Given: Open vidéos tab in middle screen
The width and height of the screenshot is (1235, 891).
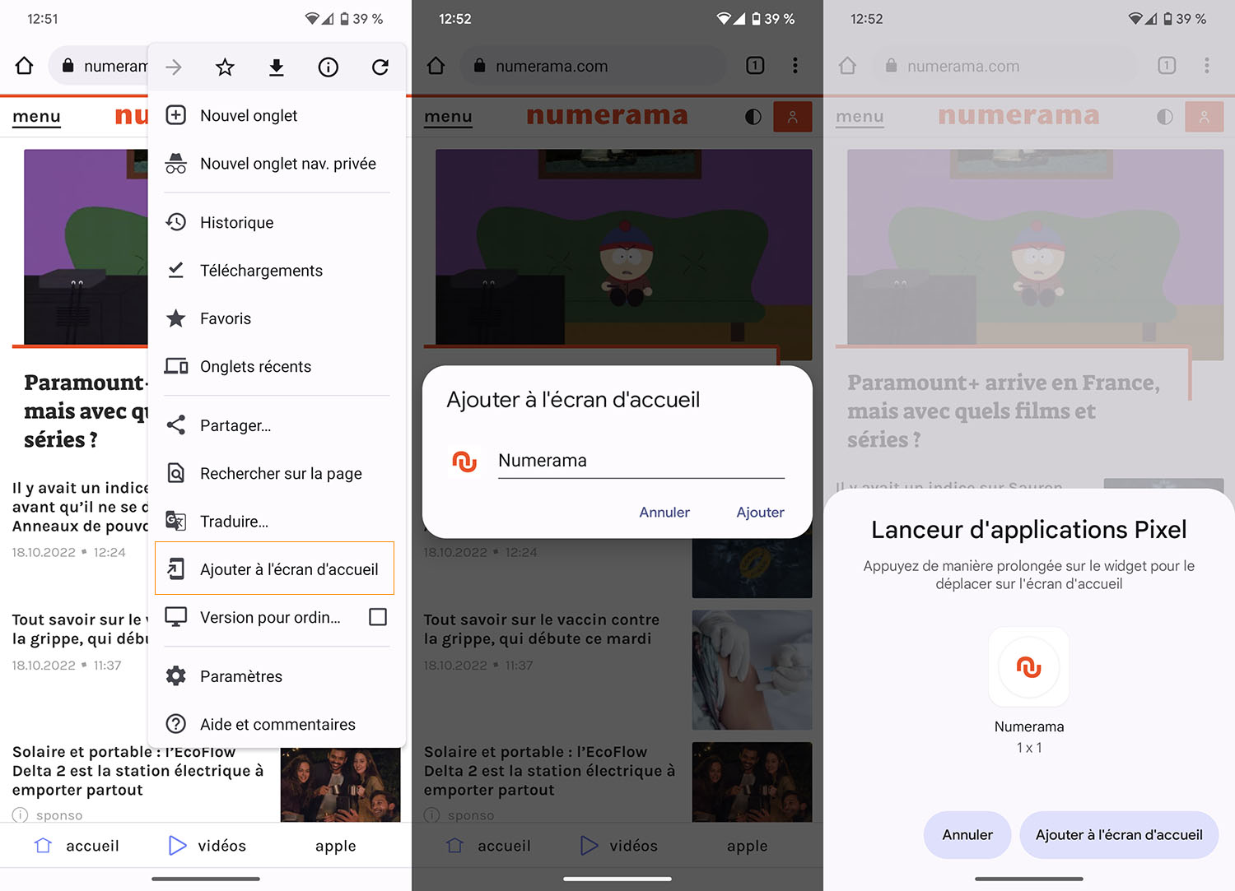Looking at the screenshot, I should click(x=619, y=846).
